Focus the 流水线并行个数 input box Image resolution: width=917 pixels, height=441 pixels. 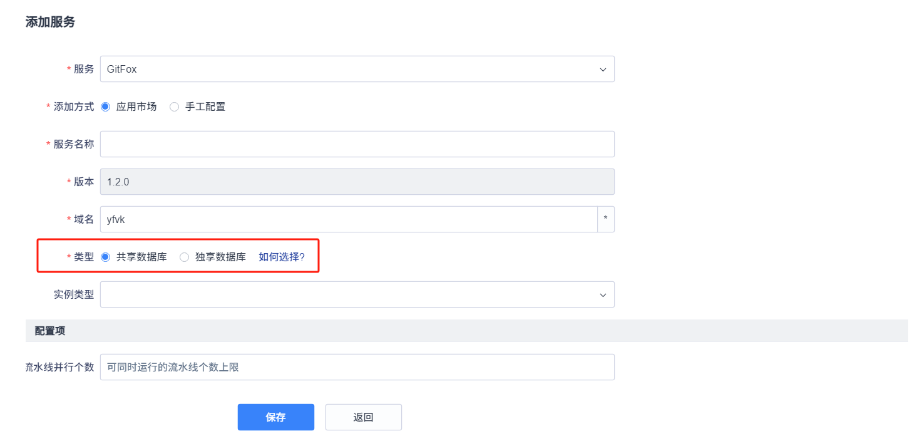pos(357,367)
